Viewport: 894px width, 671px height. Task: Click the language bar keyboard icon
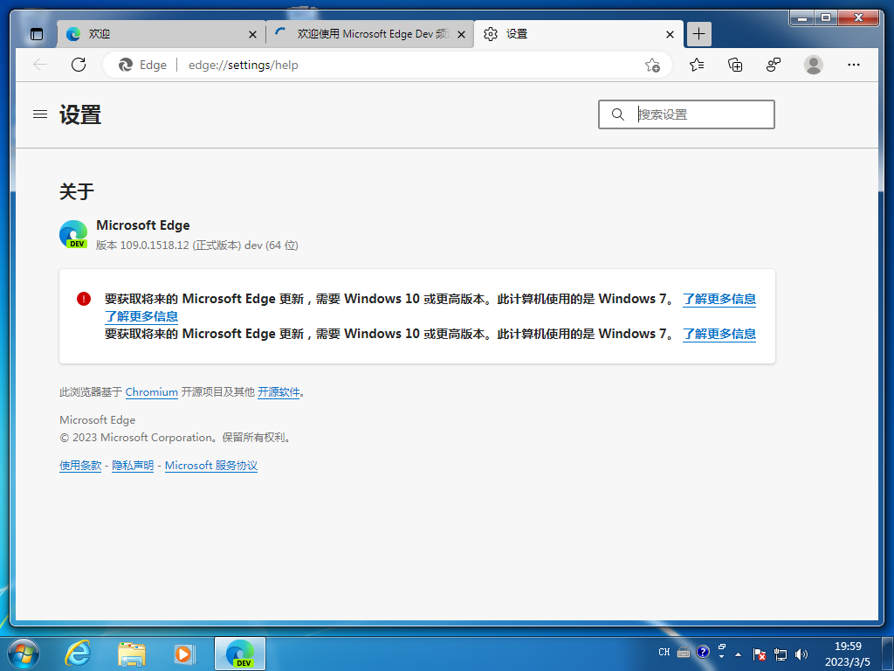(684, 652)
